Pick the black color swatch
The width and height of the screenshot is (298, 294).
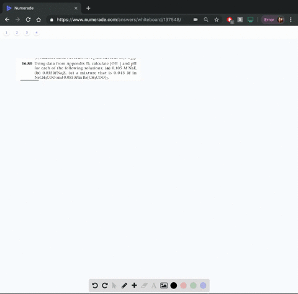pyautogui.click(x=174, y=285)
